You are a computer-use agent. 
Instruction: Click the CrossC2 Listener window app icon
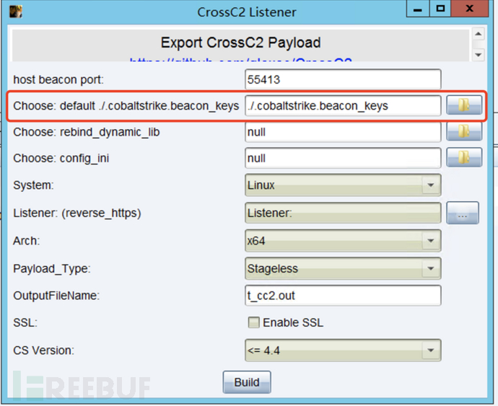[16, 12]
